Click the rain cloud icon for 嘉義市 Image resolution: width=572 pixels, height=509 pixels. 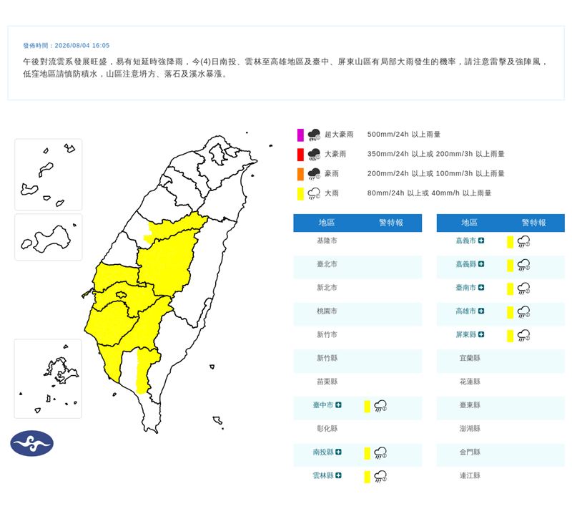click(524, 241)
